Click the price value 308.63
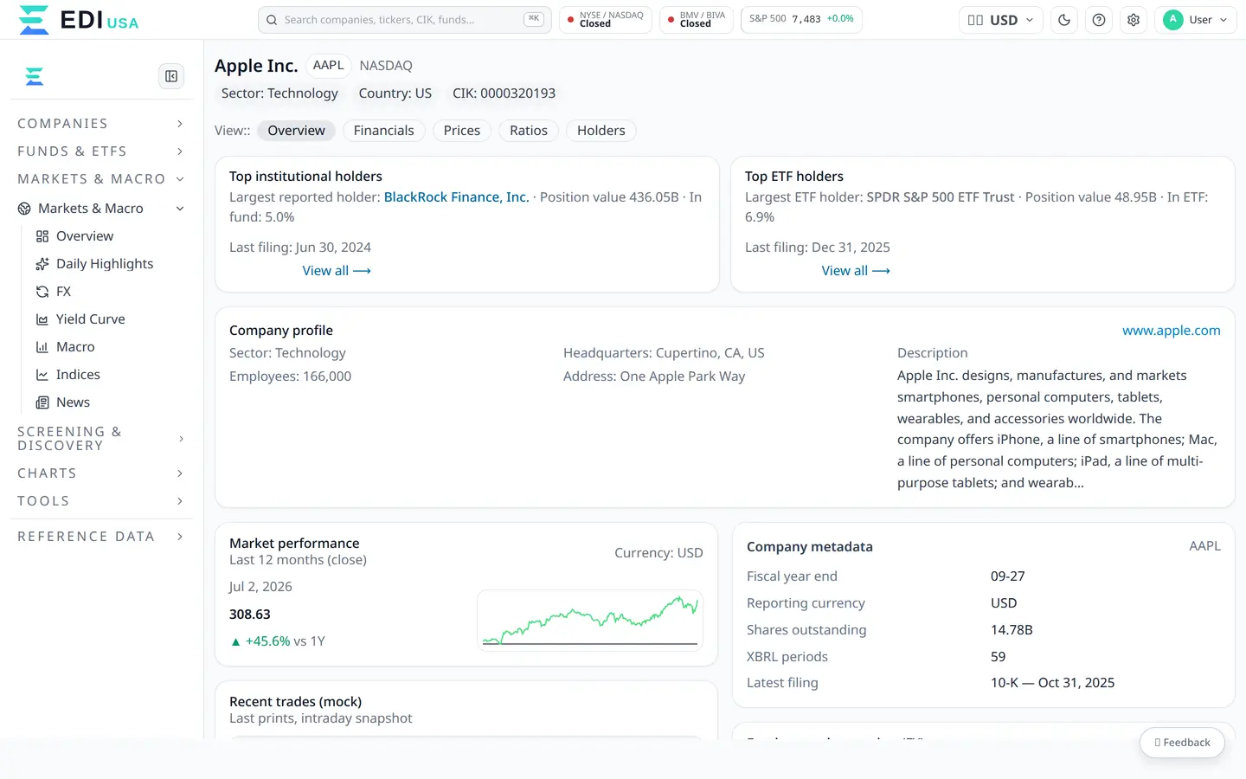Screen dimensions: 1246x779 click(x=250, y=615)
